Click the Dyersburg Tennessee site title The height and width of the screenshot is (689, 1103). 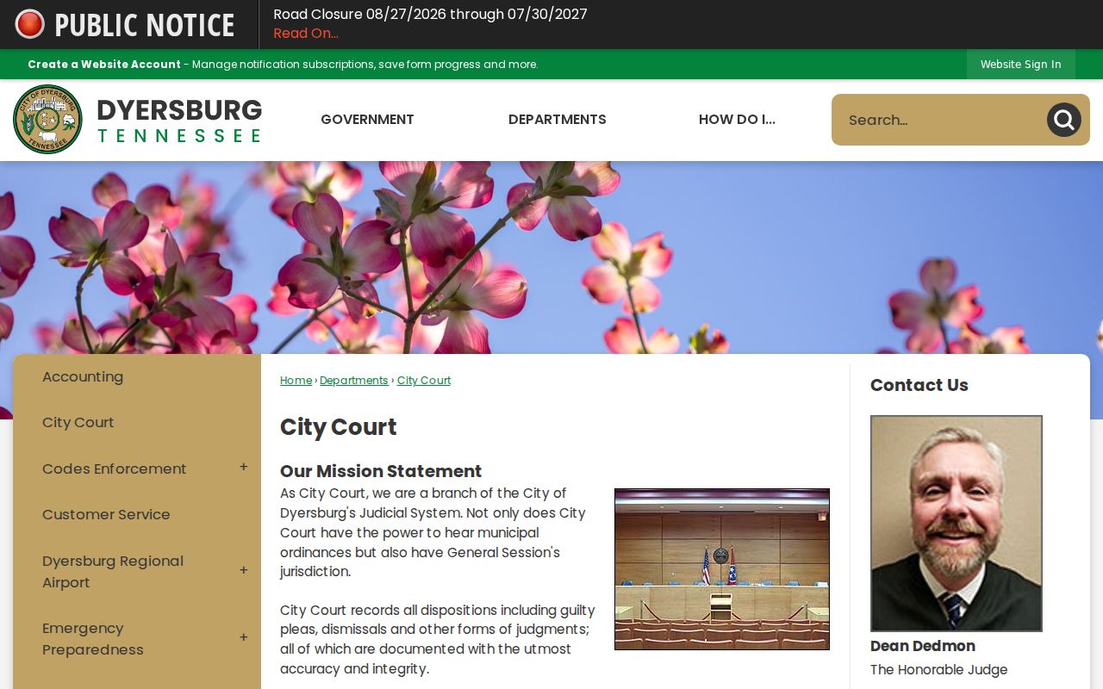pos(179,120)
